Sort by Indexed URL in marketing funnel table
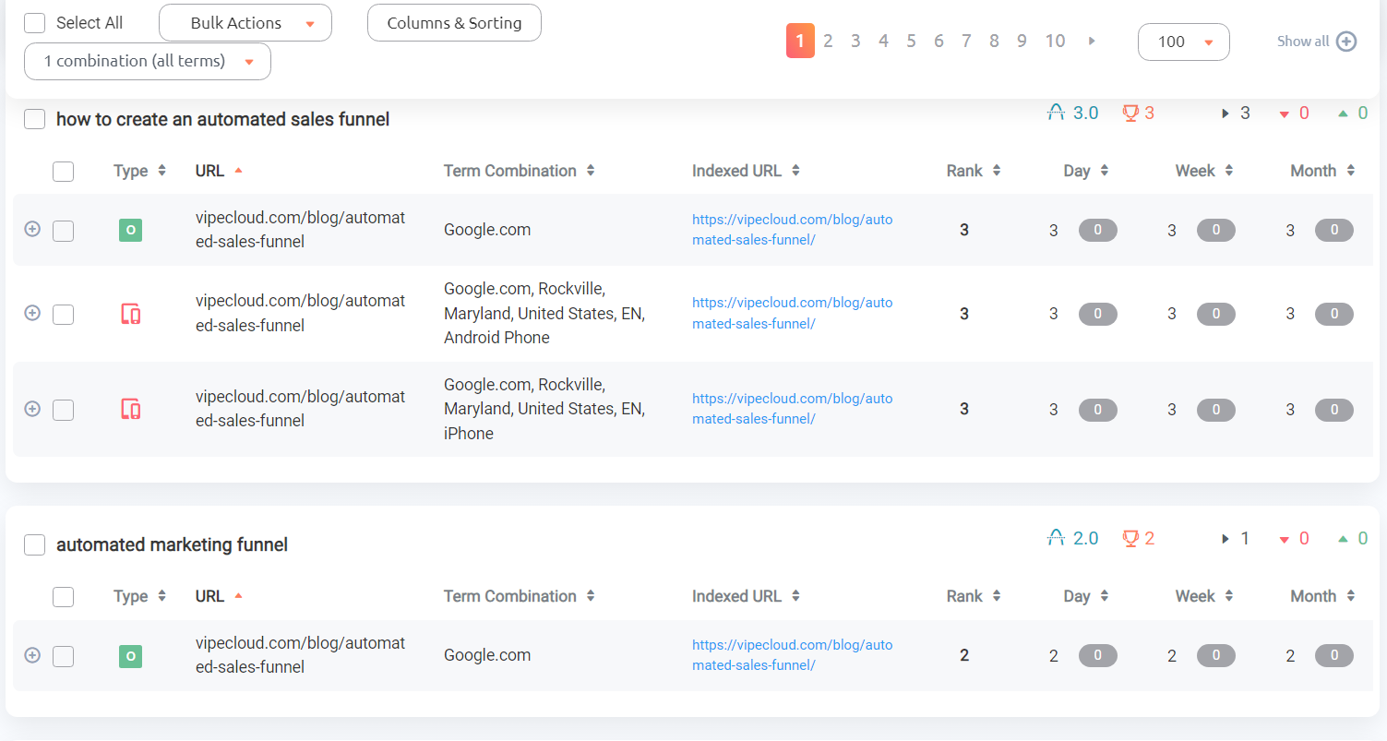1387x741 pixels. coord(746,596)
